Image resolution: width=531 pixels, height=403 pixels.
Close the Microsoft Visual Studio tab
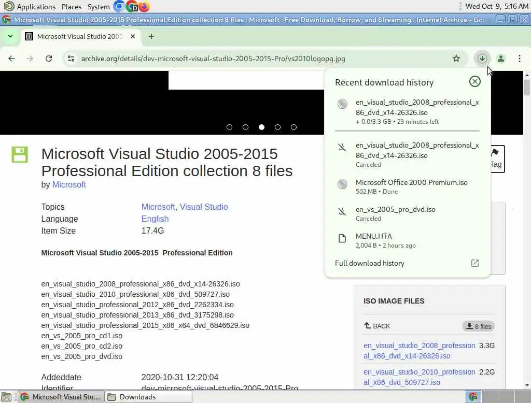[x=133, y=36]
